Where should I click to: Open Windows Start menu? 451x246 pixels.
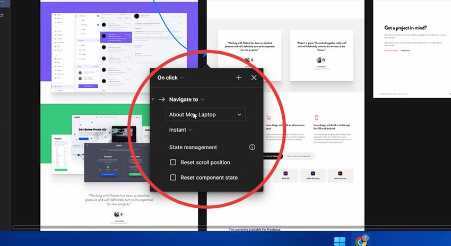[340, 241]
